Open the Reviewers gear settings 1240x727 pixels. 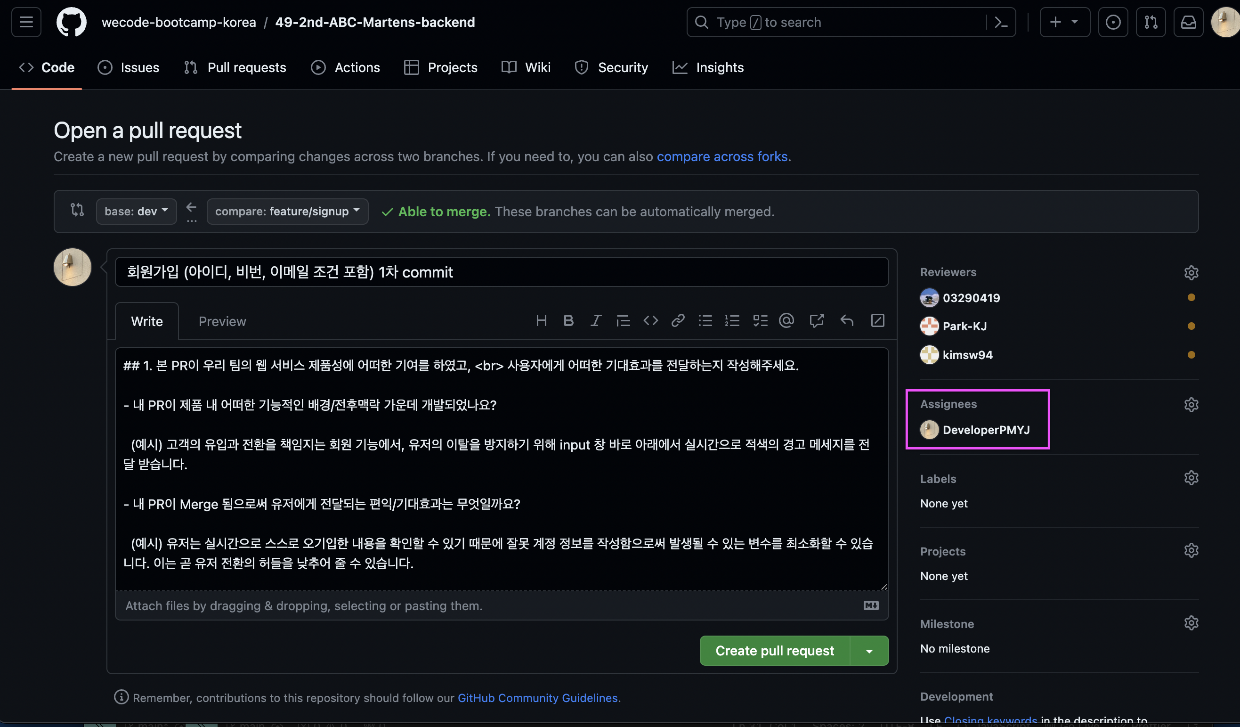(x=1191, y=273)
